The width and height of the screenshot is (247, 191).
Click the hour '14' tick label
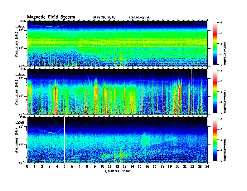click(132, 167)
